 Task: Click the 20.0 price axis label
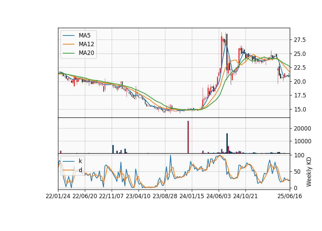[300, 82]
